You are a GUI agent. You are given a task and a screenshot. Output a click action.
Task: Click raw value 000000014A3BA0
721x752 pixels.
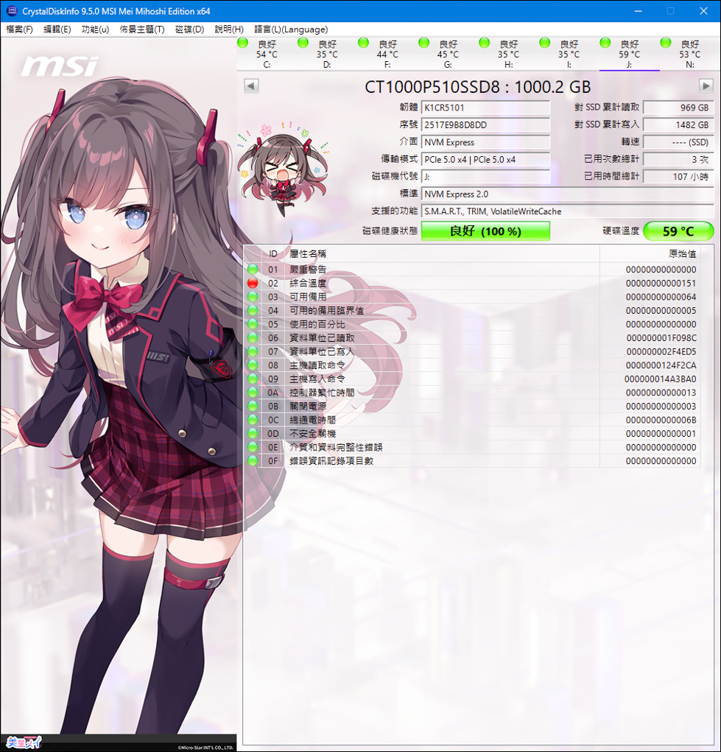(x=660, y=379)
